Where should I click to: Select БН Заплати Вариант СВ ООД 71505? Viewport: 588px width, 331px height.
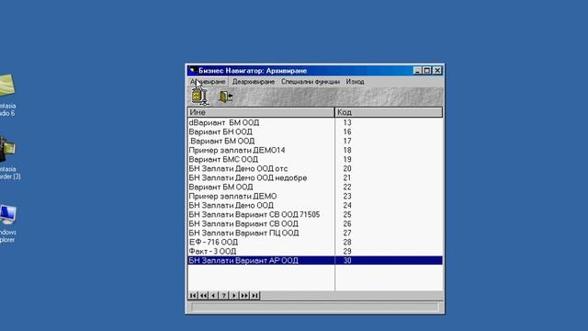click(315, 214)
